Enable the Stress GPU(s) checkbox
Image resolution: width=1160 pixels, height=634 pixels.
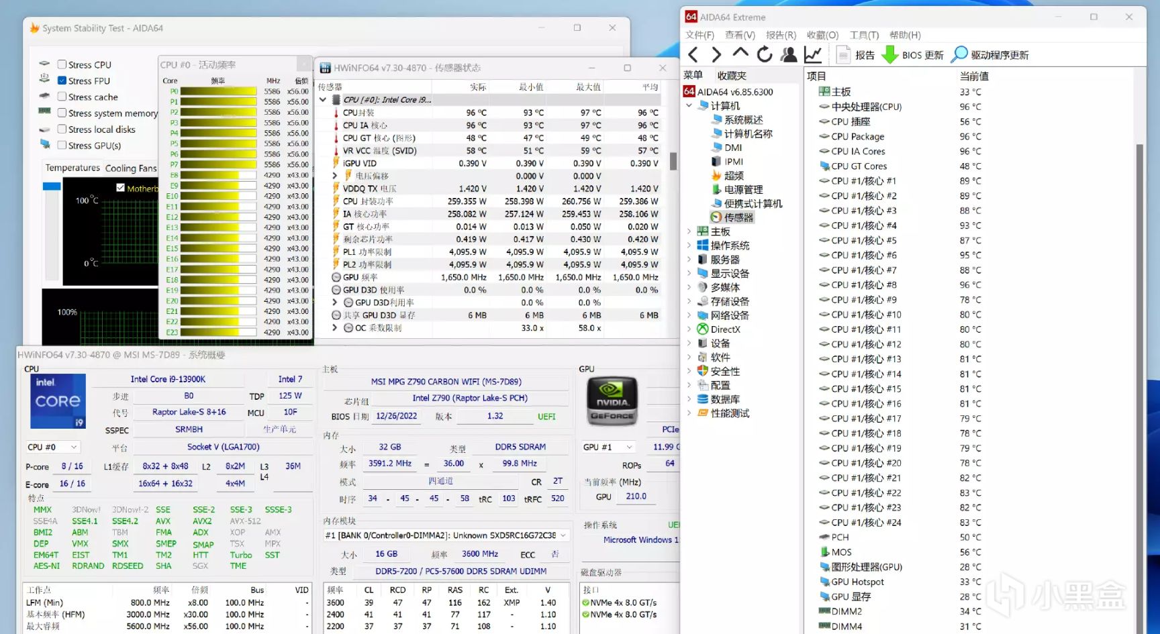pos(62,145)
